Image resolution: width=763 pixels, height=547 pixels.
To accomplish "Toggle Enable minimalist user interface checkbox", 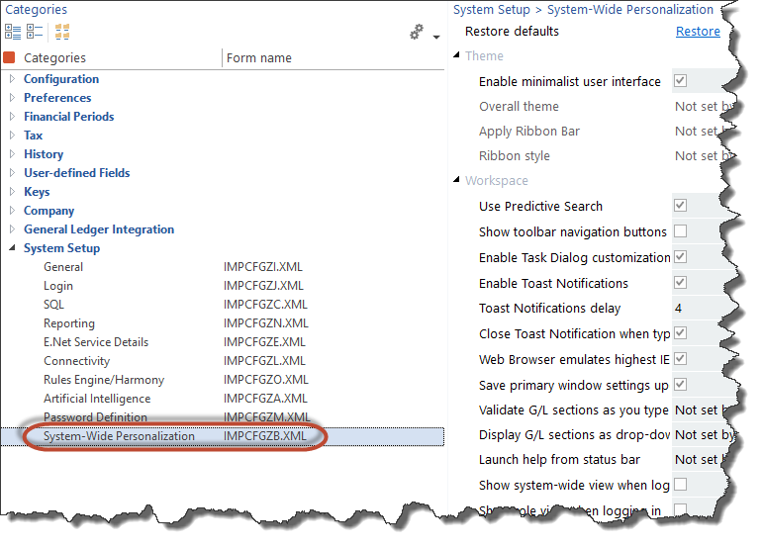I will click(680, 81).
